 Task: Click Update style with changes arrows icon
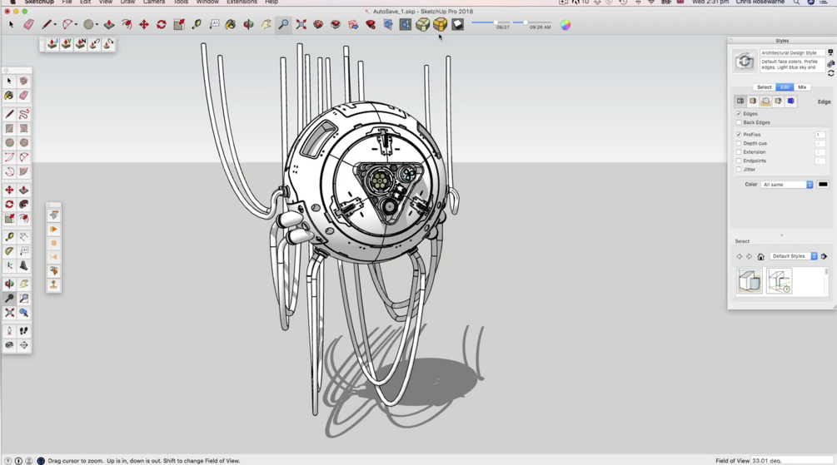click(x=830, y=73)
